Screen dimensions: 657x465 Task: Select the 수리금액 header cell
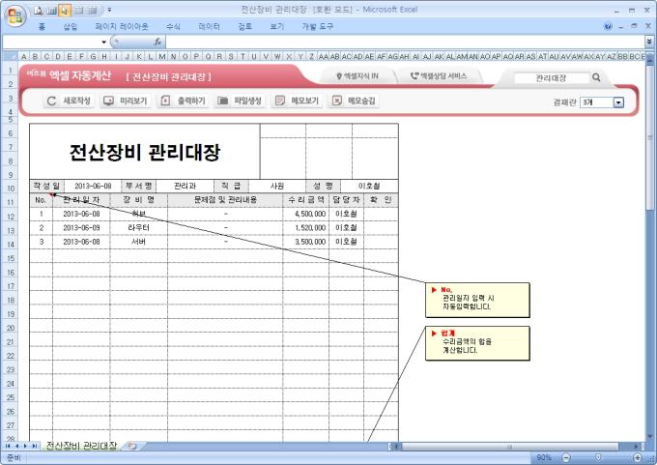click(x=306, y=200)
